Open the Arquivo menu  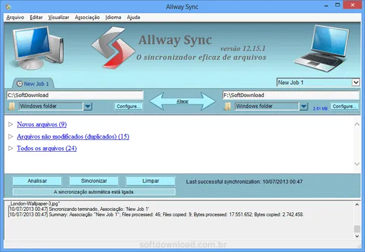point(15,18)
